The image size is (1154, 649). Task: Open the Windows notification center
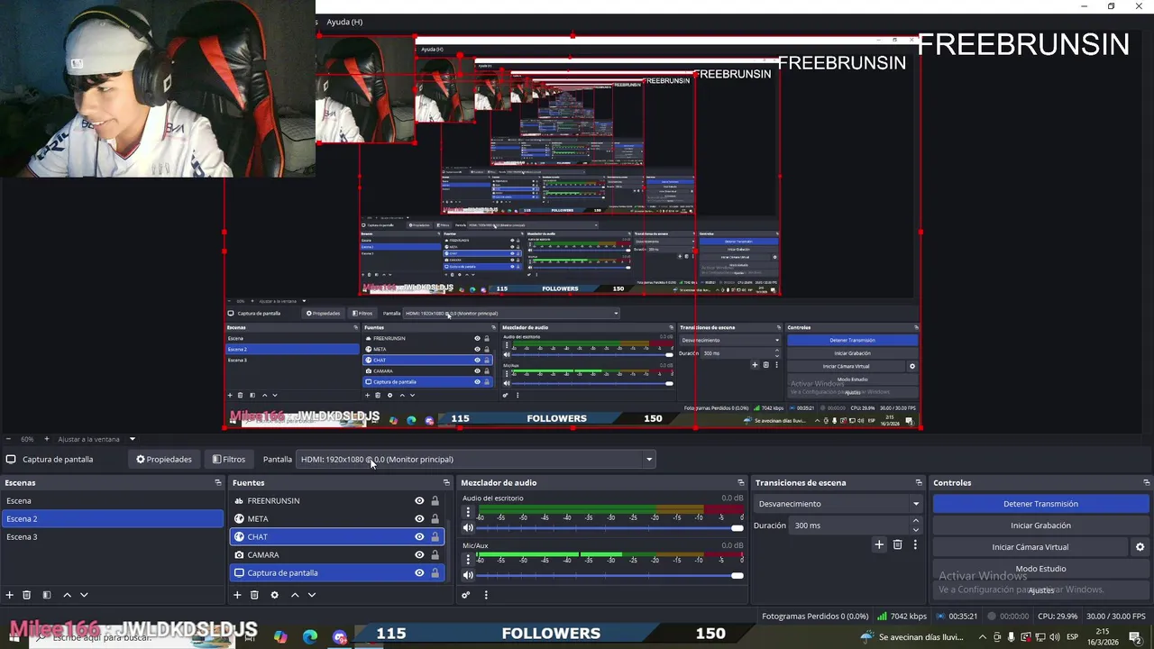pos(1135,637)
